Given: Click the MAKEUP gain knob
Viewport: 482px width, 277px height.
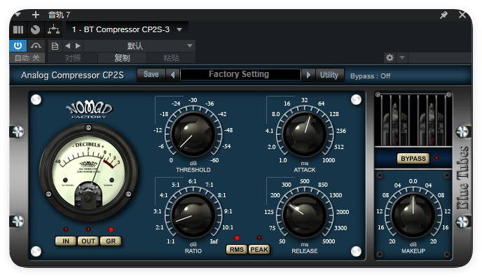Looking at the screenshot, I should [413, 215].
